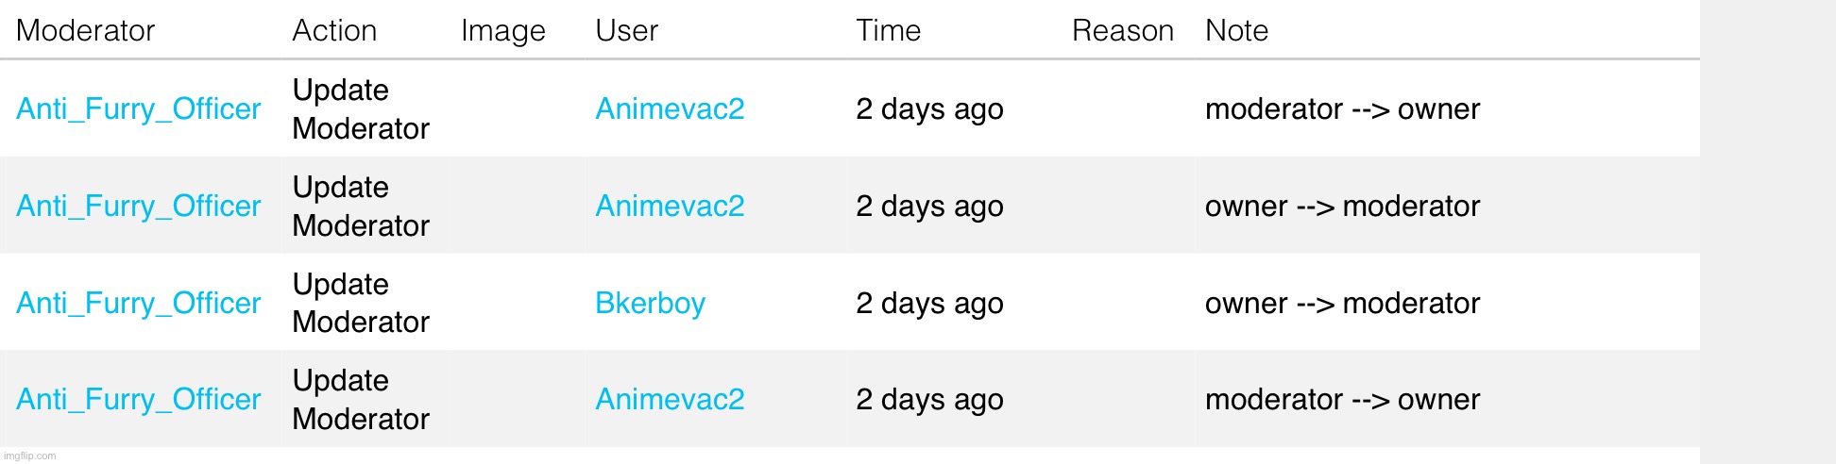Click the first row's "moderator --> owner" note
Image resolution: width=1836 pixels, height=464 pixels.
click(1342, 108)
